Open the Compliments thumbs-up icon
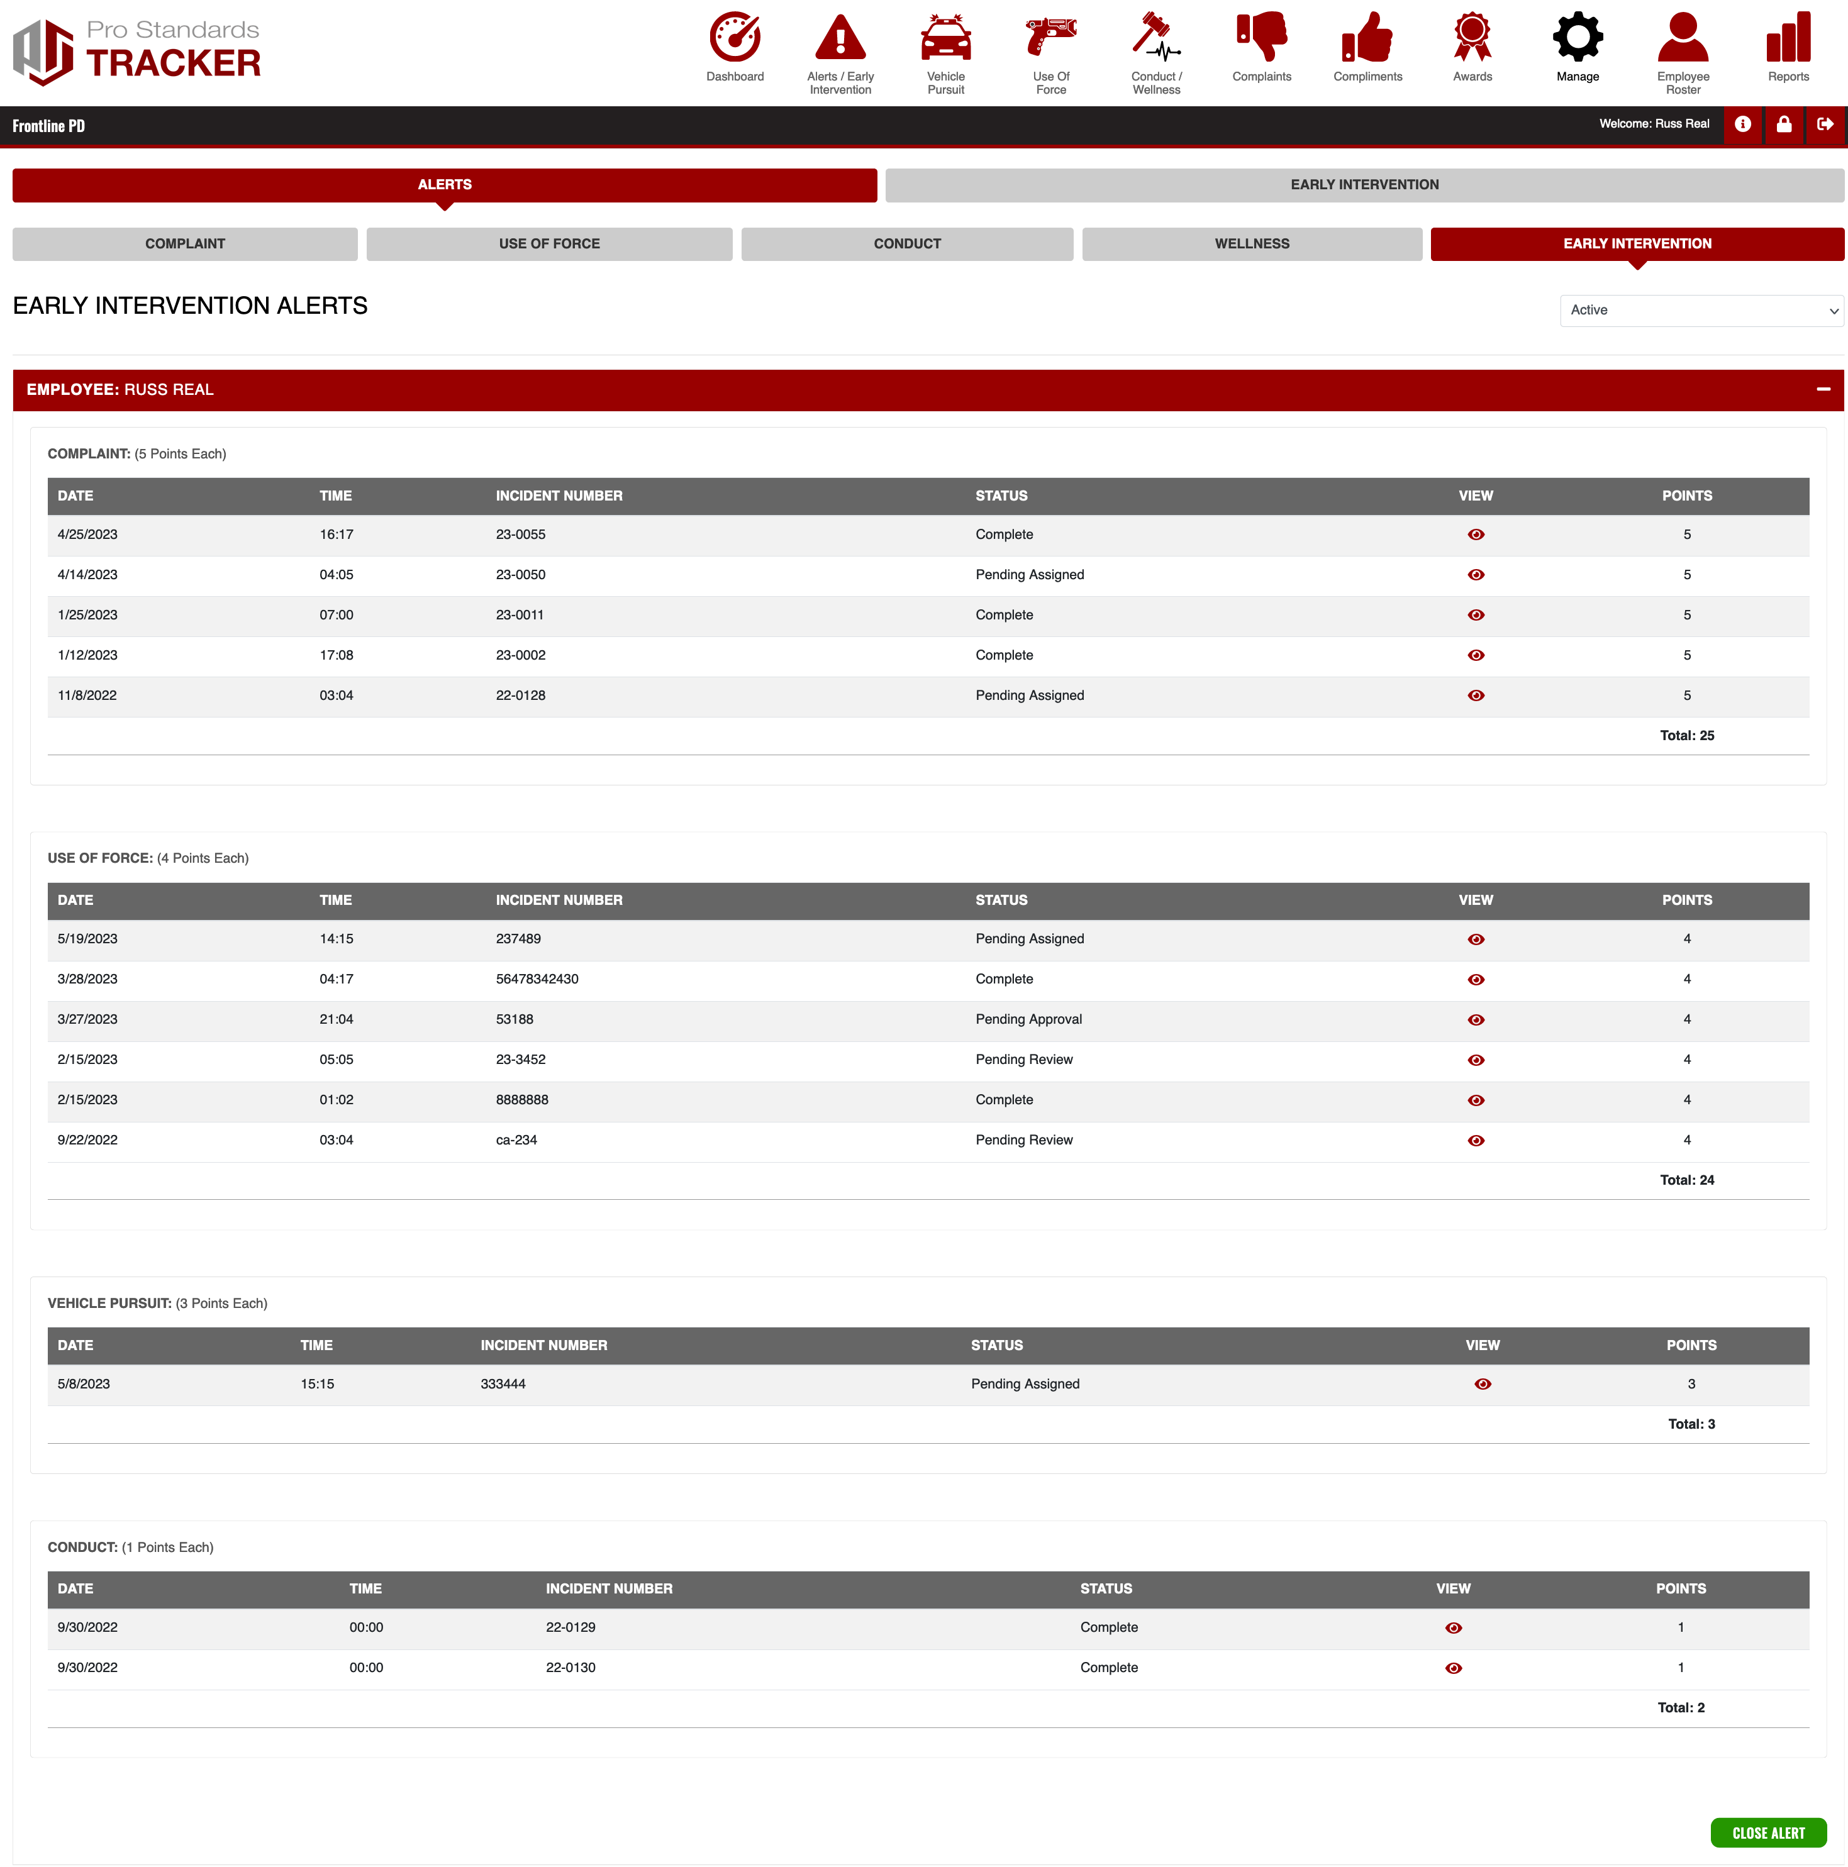This screenshot has height=1867, width=1848. point(1367,38)
